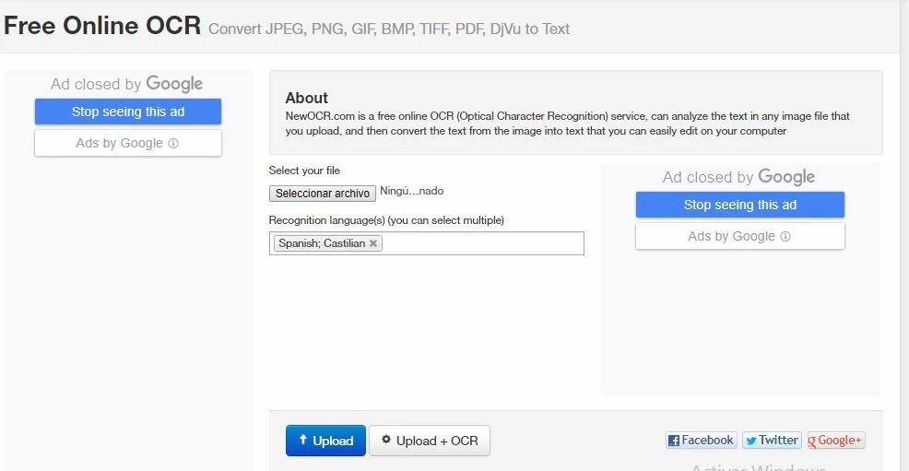Click the Ningú...nado file name text
This screenshot has height=471, width=909.
tap(411, 191)
